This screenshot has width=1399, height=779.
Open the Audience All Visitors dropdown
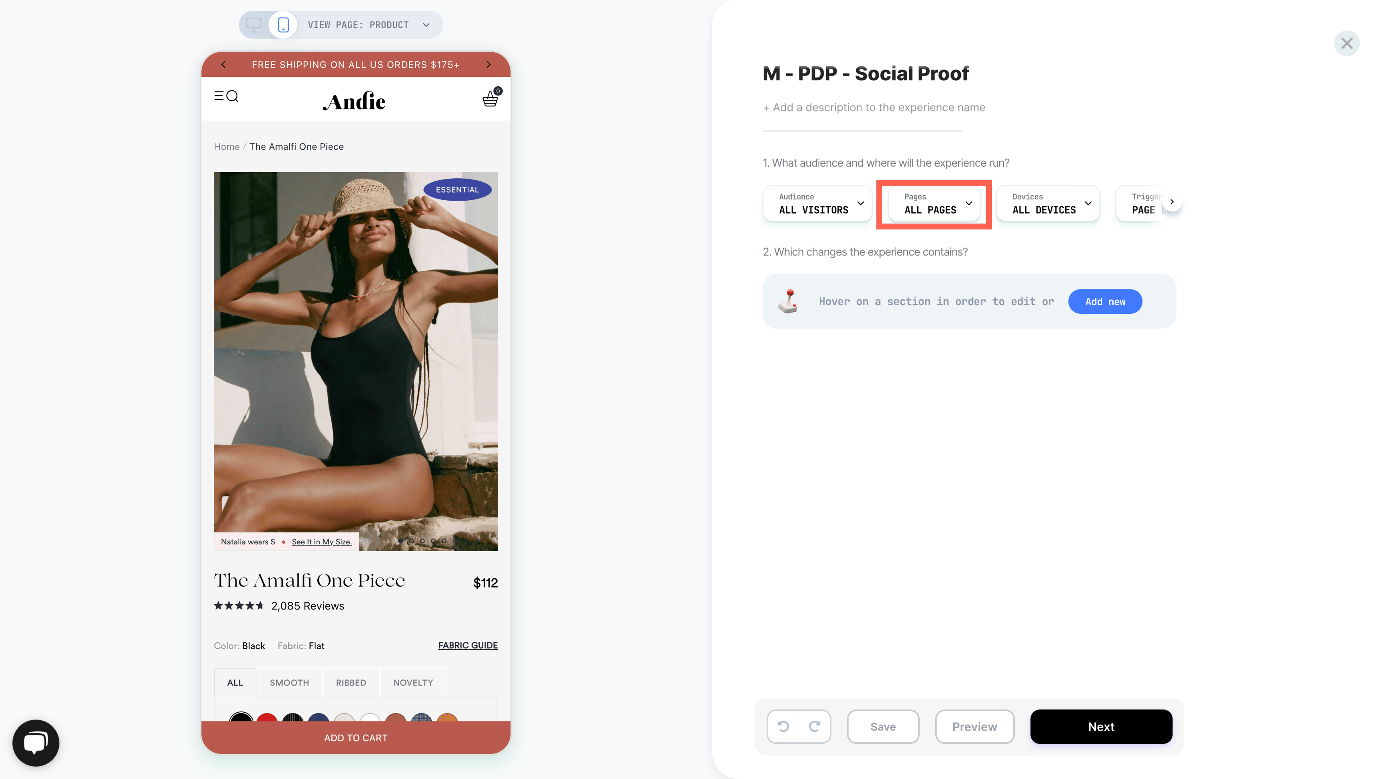click(817, 203)
